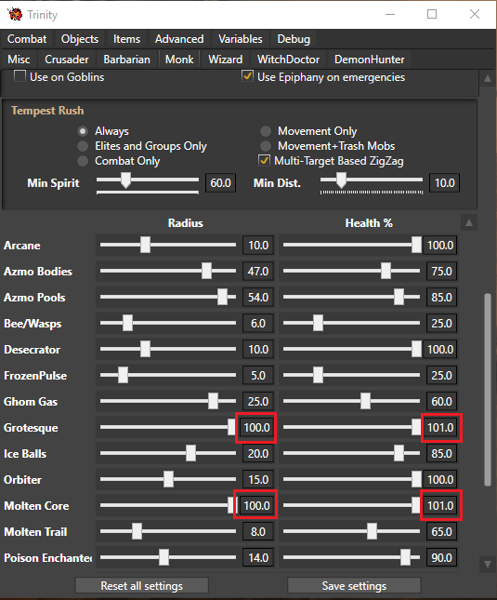Click the FrozenPulse Health slider thumb
Screen dimensions: 497x600
coord(318,375)
